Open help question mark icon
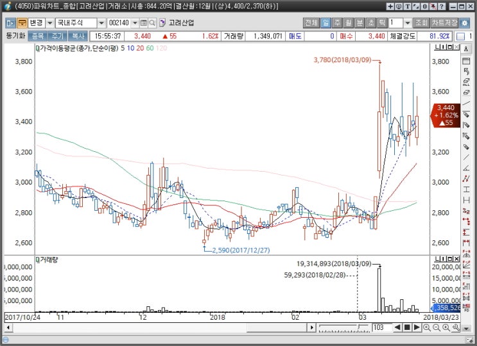Viewport: 477px width, 346px height. coord(442,6)
